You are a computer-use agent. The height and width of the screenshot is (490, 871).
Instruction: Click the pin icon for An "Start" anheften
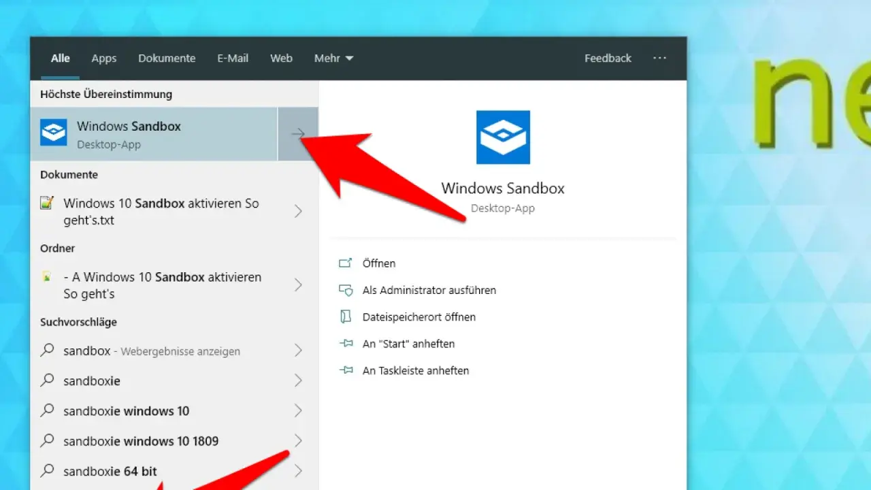pyautogui.click(x=346, y=344)
